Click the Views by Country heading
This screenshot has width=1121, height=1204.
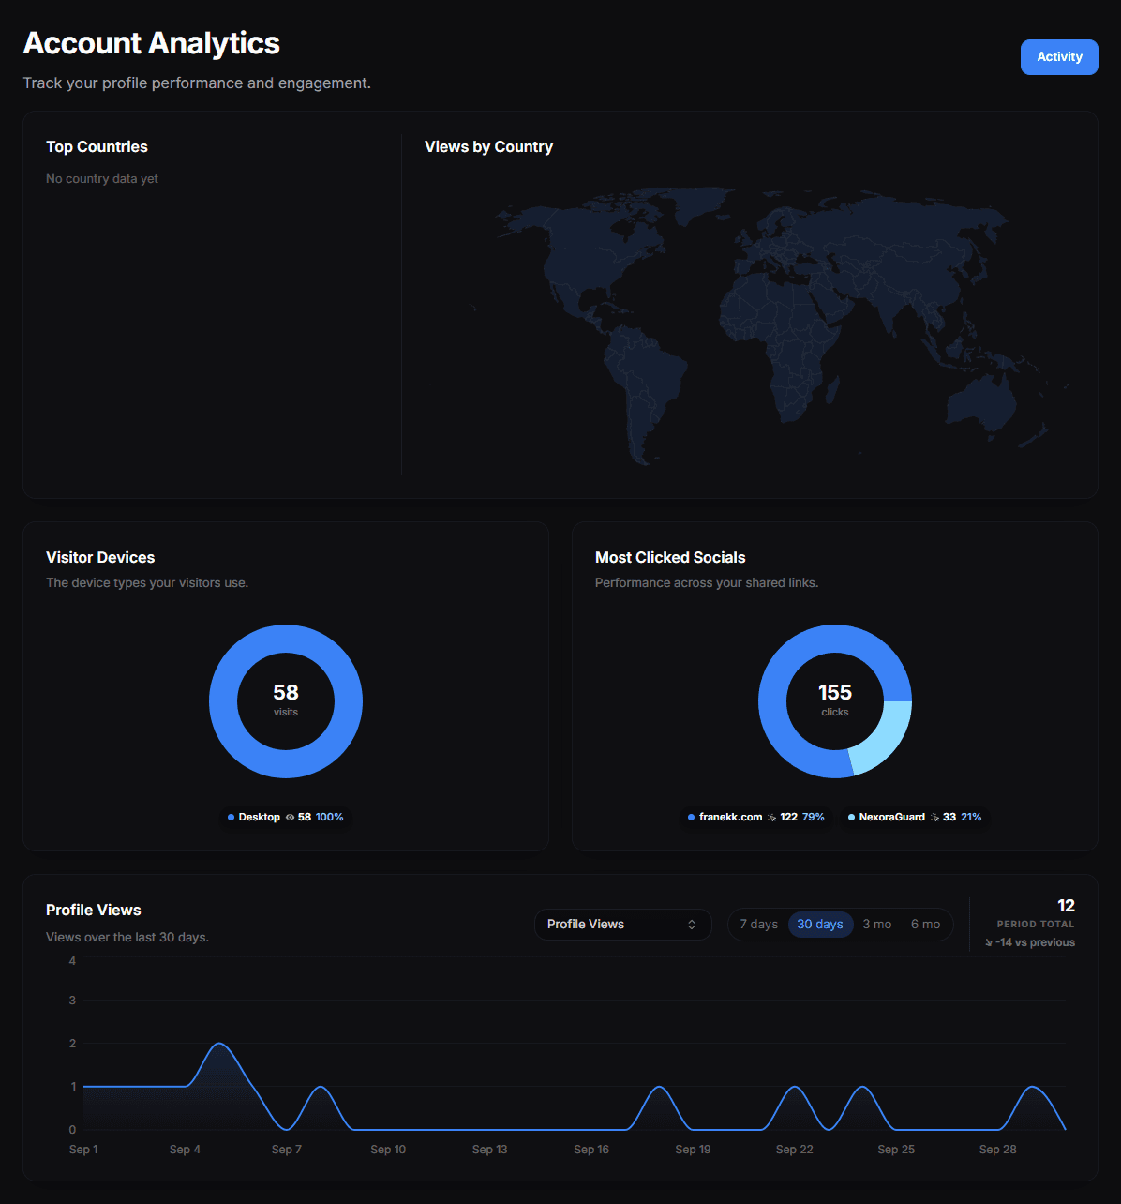(x=488, y=147)
